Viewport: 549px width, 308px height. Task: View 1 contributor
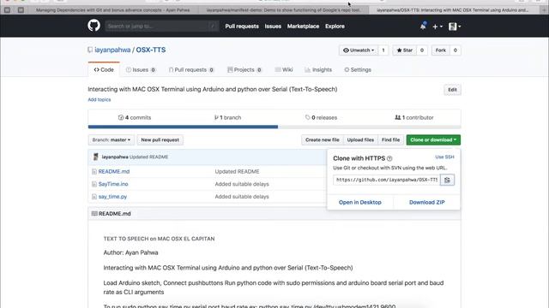click(414, 118)
